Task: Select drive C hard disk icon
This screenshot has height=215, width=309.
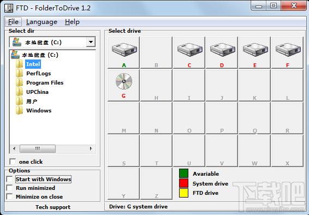Action: point(189,50)
